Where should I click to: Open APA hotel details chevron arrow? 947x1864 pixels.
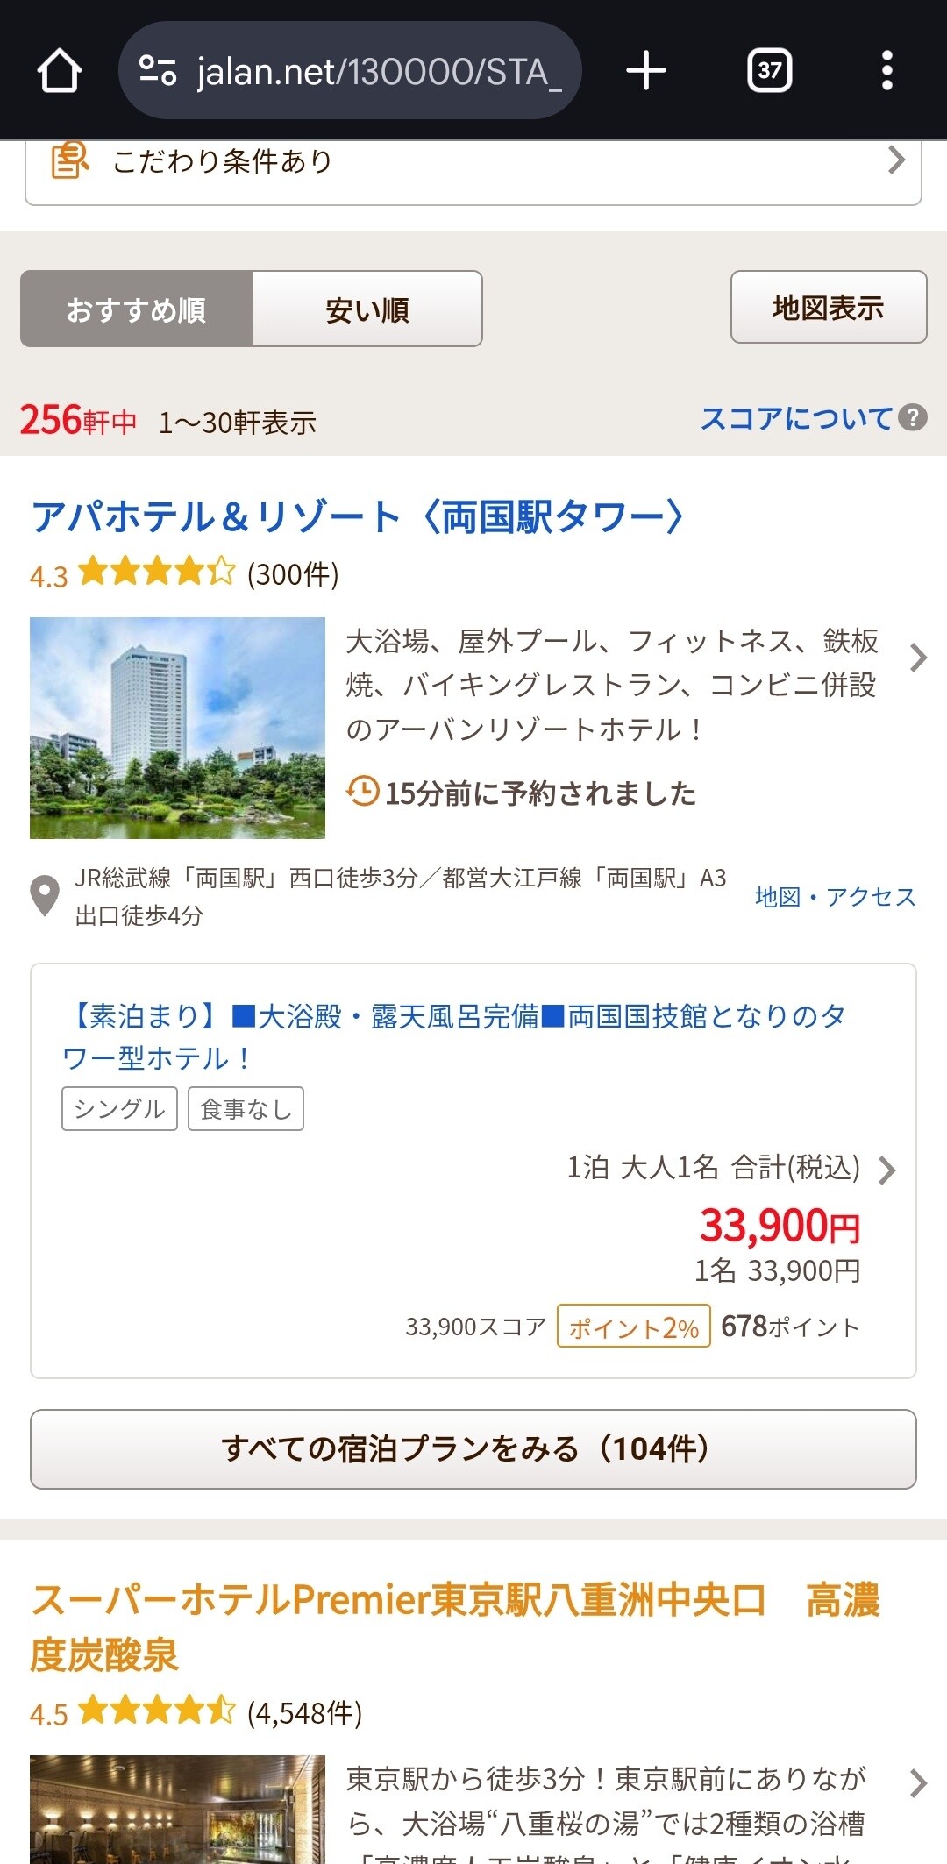pyautogui.click(x=917, y=658)
